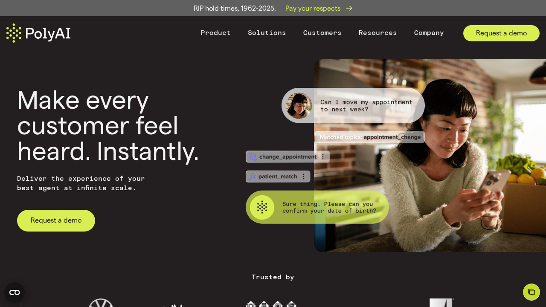Click the PolyAI logo in header
This screenshot has height=307, width=546.
click(x=38, y=33)
